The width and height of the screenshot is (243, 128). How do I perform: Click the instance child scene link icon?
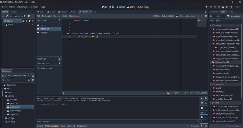click(x=7, y=16)
